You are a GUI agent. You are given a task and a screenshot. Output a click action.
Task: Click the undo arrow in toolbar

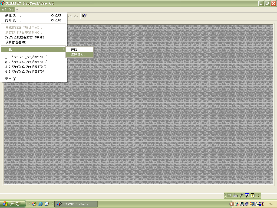tap(70, 16)
